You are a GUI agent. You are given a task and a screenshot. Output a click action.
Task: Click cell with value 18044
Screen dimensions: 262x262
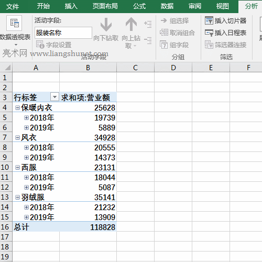88,177
